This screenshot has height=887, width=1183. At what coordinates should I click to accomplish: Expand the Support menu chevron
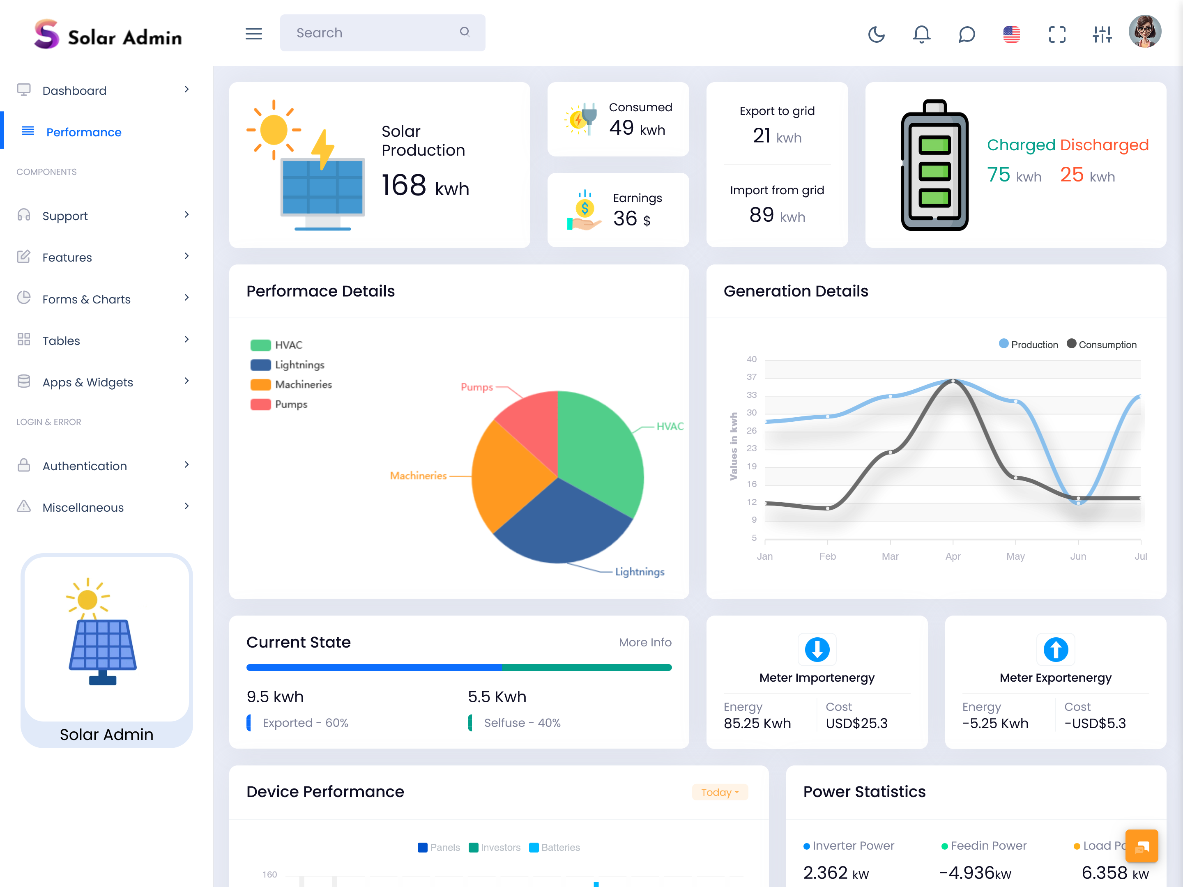[x=186, y=214]
